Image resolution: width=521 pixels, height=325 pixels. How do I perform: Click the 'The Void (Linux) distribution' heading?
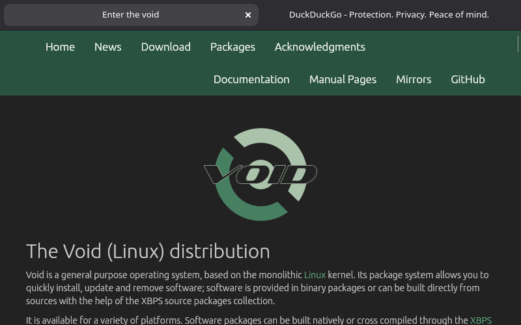148,251
